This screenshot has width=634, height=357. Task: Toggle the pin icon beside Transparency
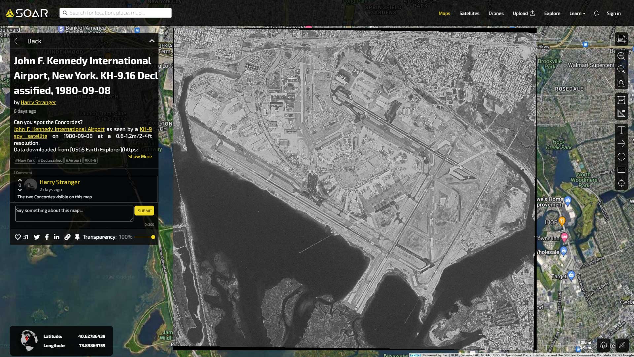(77, 237)
